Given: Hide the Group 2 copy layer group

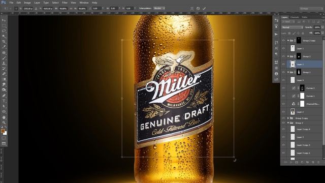Looking at the screenshot, I should (283, 41).
